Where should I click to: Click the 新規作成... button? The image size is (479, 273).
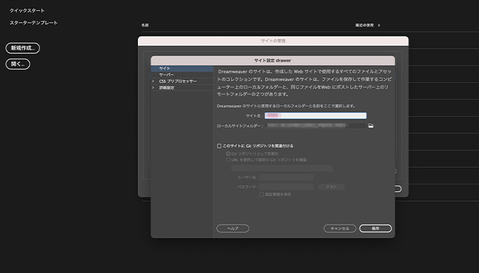coord(23,48)
